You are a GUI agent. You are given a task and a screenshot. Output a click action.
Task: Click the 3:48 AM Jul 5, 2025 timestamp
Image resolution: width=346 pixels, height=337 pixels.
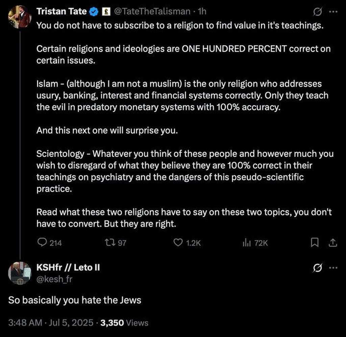(x=51, y=322)
